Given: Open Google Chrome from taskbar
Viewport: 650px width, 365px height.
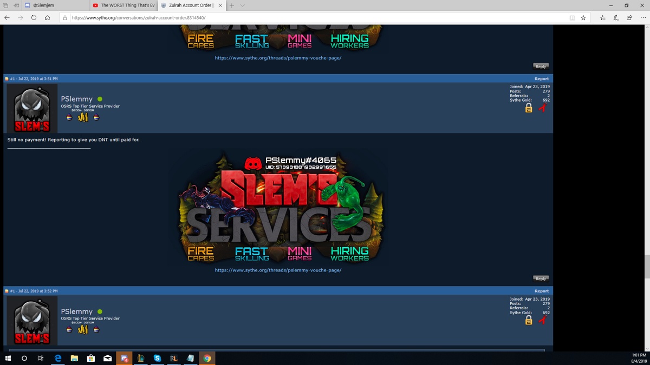Looking at the screenshot, I should tap(207, 358).
